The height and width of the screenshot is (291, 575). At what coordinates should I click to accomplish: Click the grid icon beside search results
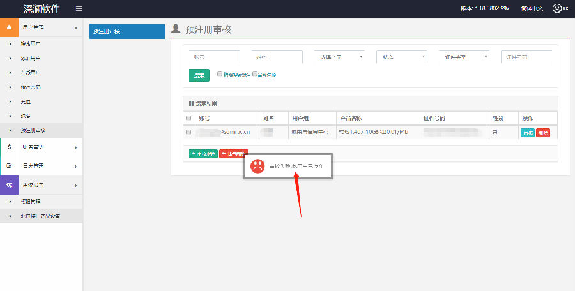(190, 103)
